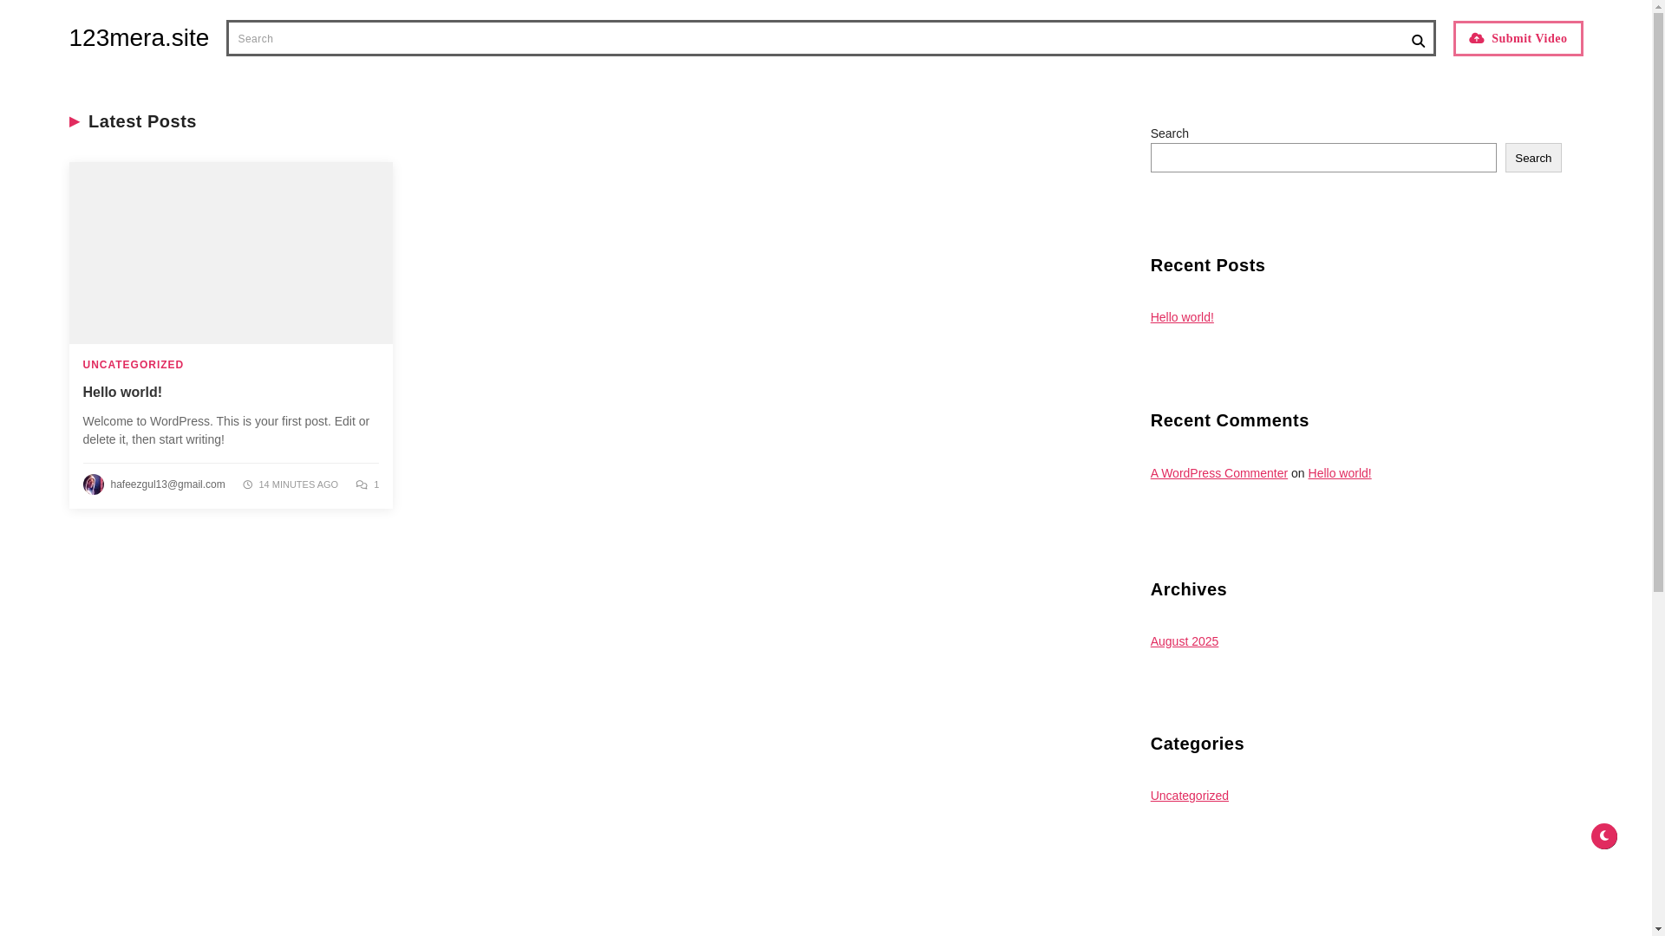Open author link hafeezgul13@gmail.com
The image size is (1665, 936).
pyautogui.click(x=167, y=484)
